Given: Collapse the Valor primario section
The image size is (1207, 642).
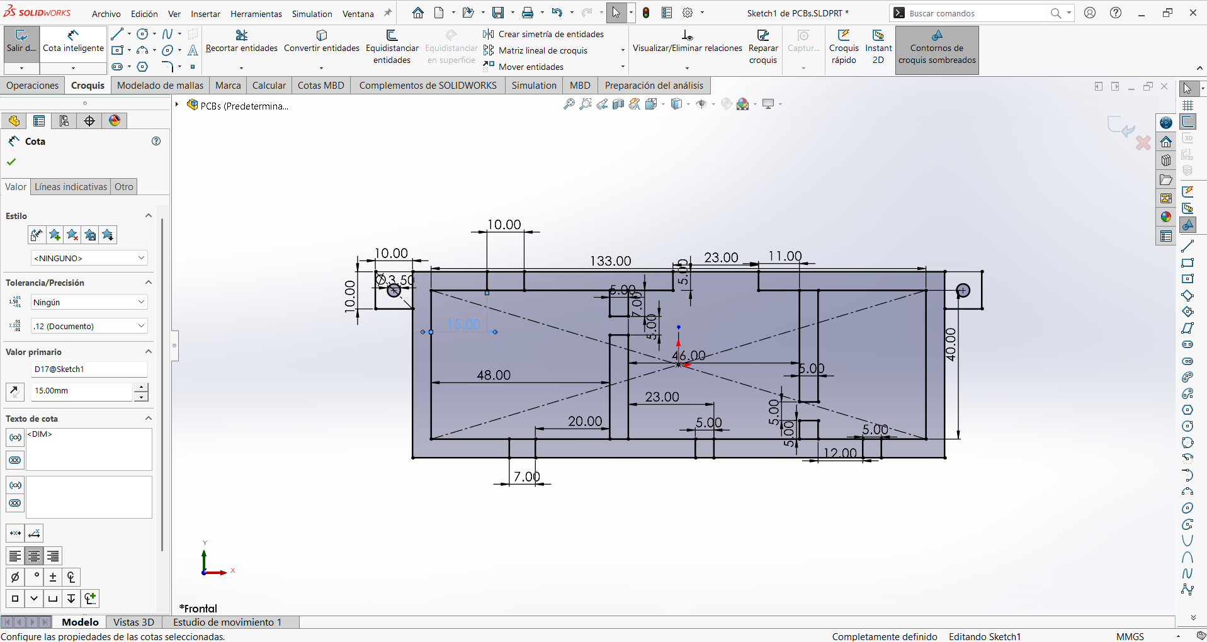Looking at the screenshot, I should 149,351.
